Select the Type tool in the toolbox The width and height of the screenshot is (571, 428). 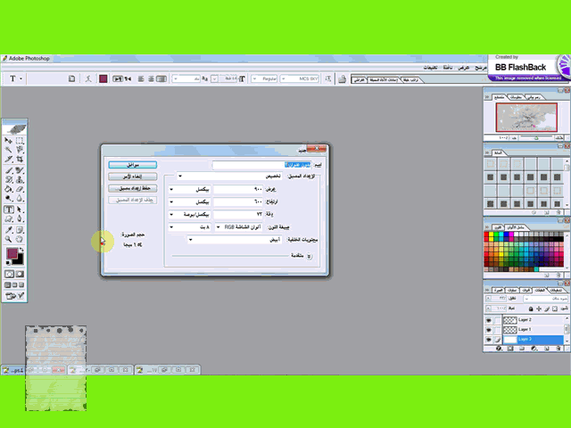[x=9, y=210]
